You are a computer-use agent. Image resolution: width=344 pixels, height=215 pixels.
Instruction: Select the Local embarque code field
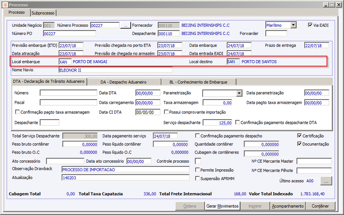click(65, 62)
